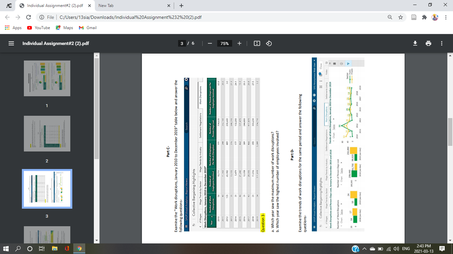Screen dimensions: 453x254
Task: Open the Office app on the taskbar
Action: point(67,248)
